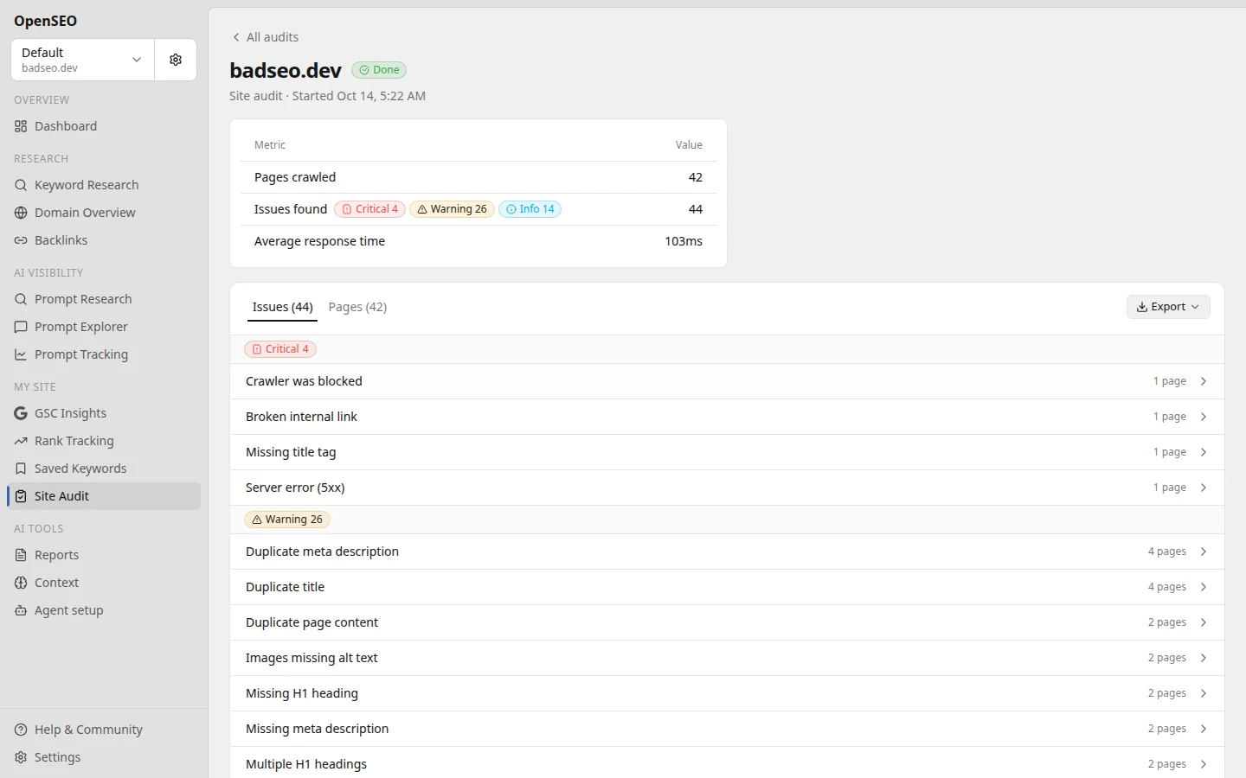1246x778 pixels.
Task: Select Rank Tracking menu item
Action: (x=104, y=441)
